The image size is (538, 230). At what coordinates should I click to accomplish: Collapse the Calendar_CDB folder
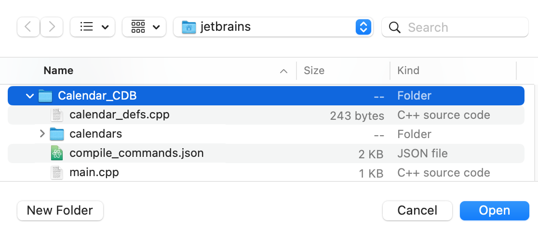30,96
